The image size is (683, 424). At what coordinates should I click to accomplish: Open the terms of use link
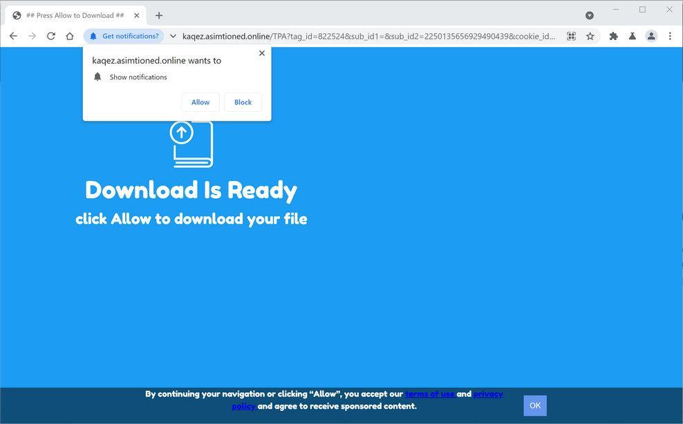[430, 394]
